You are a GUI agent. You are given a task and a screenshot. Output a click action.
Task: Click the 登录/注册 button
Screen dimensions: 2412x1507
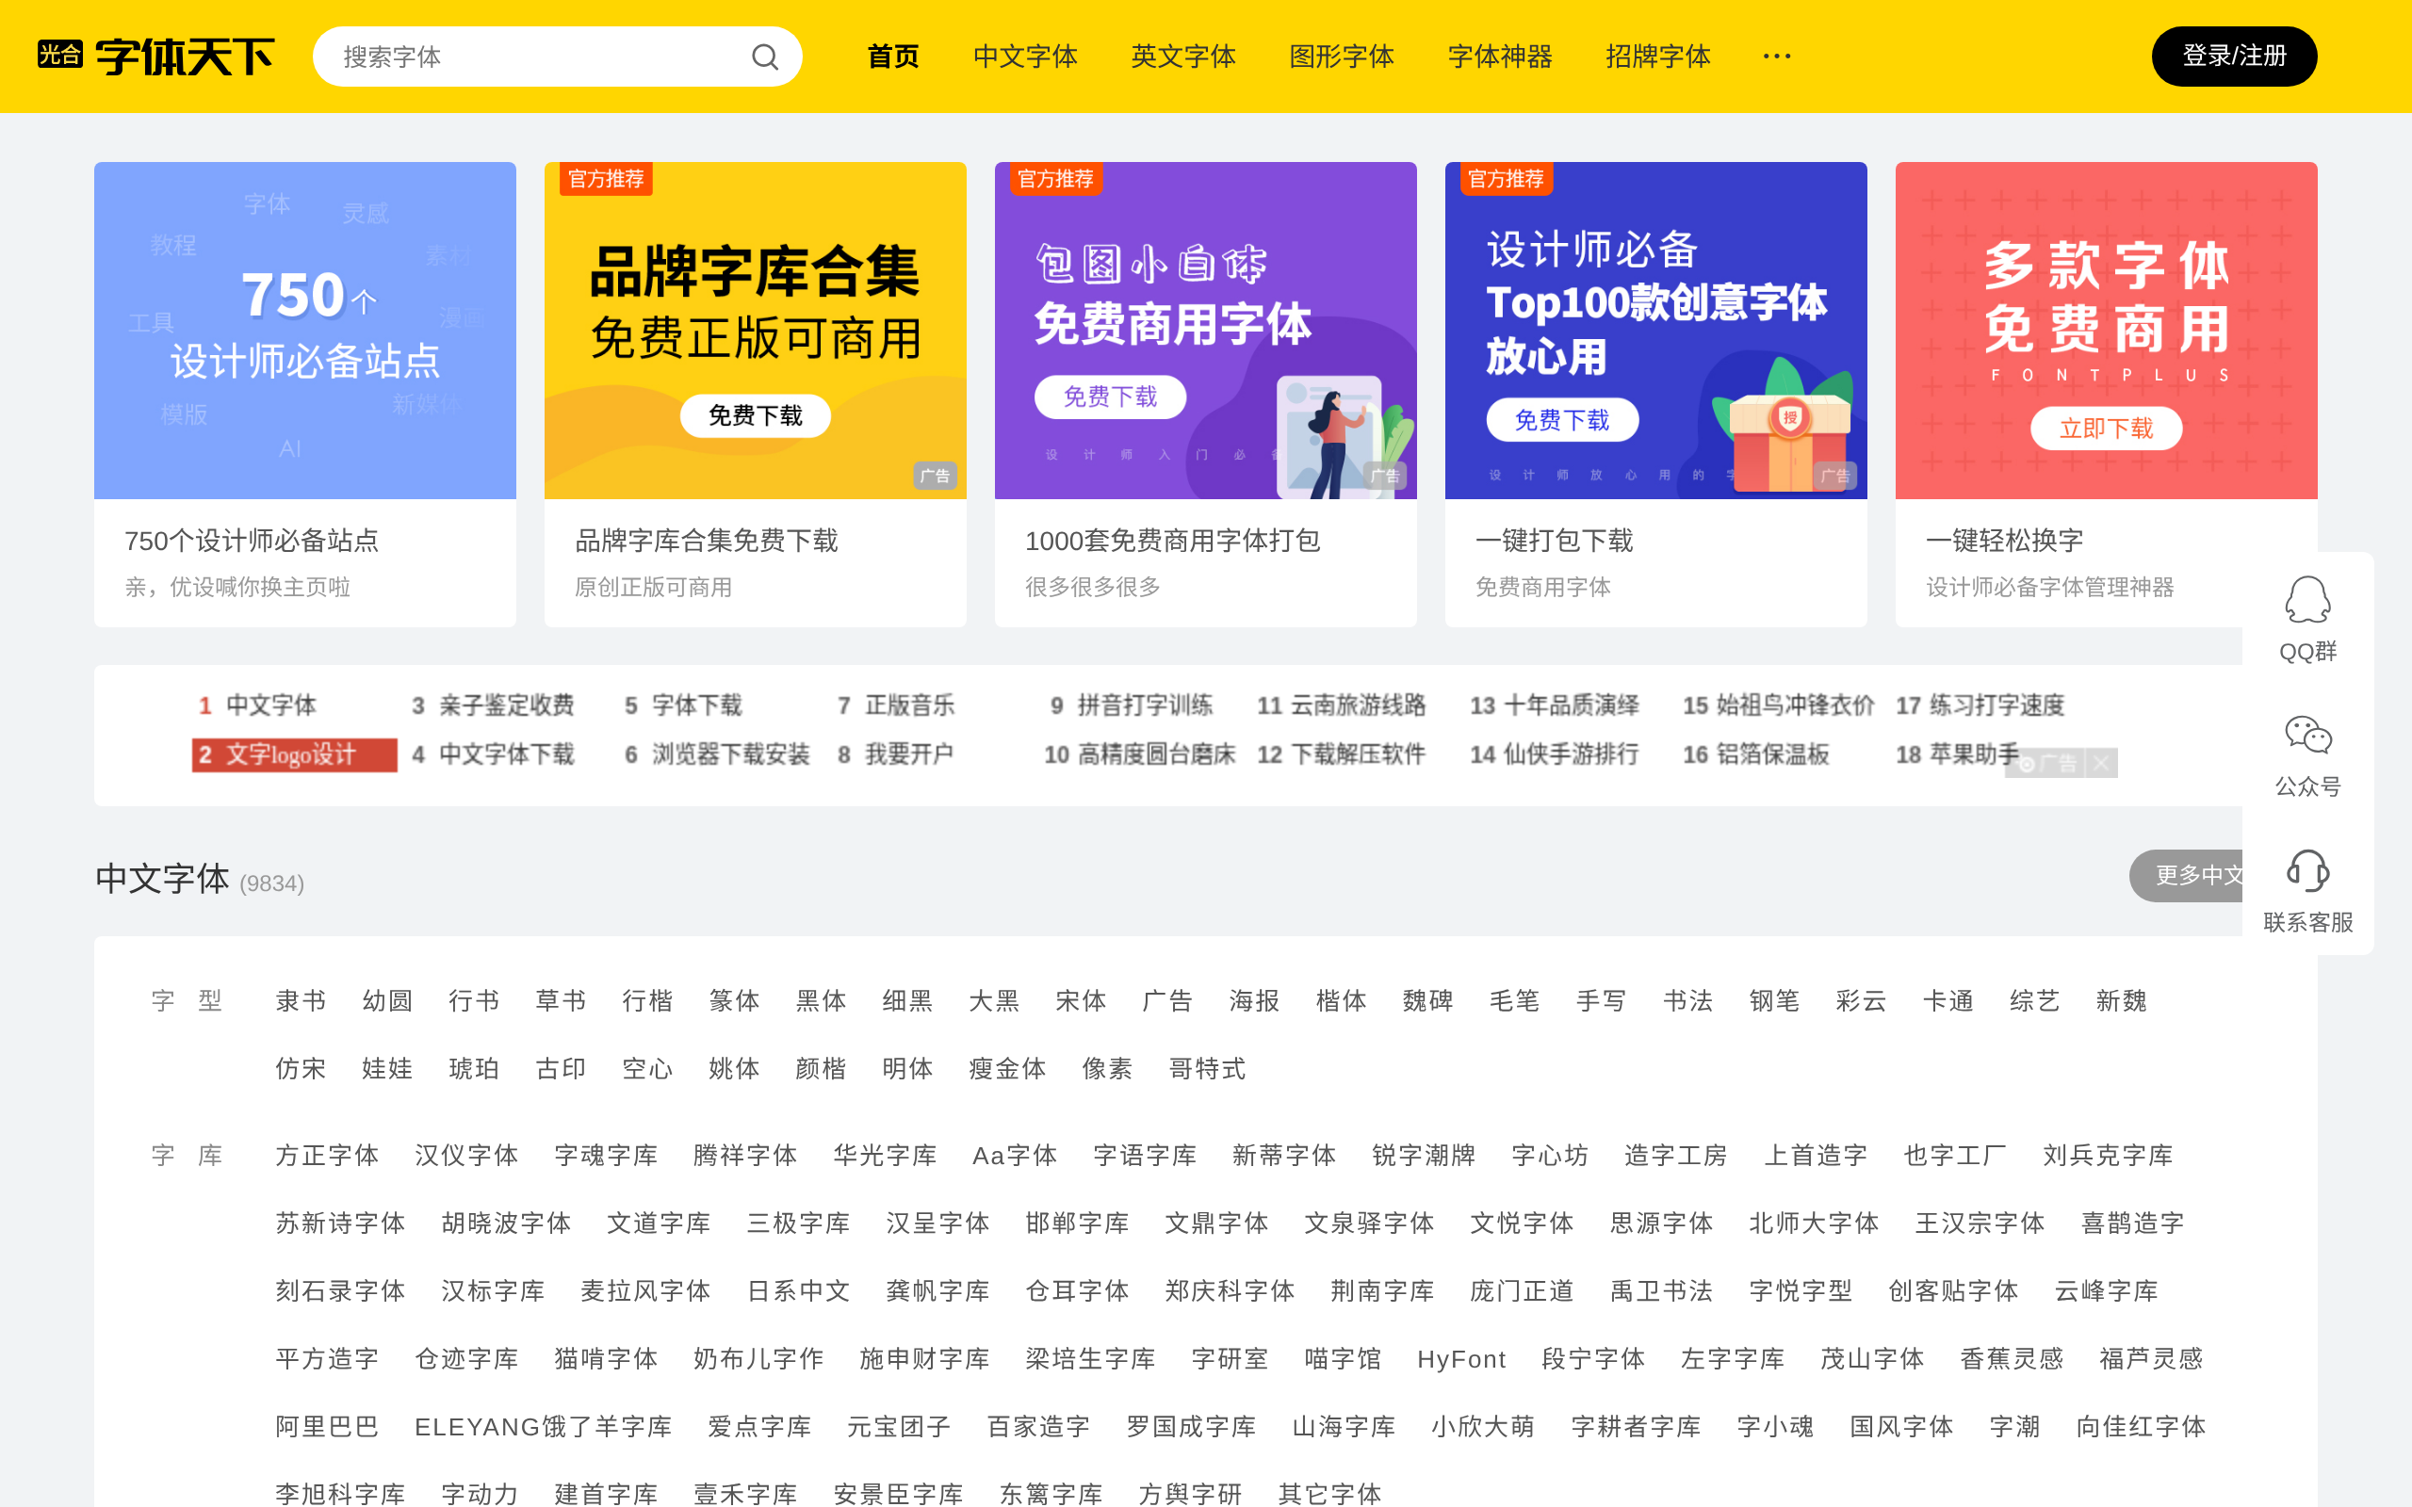(x=2234, y=57)
